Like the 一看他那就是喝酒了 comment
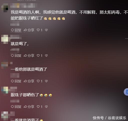The width and height of the screenshot is (128, 121). (x=40, y=81)
